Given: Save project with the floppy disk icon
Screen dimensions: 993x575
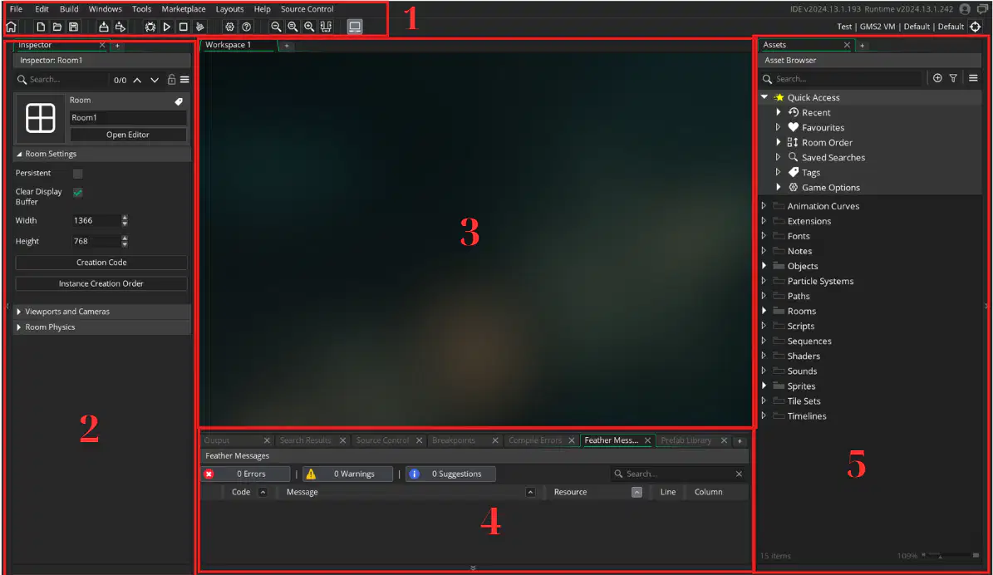Looking at the screenshot, I should (73, 27).
